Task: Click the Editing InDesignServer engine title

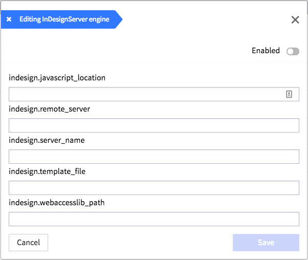Action: (64, 19)
